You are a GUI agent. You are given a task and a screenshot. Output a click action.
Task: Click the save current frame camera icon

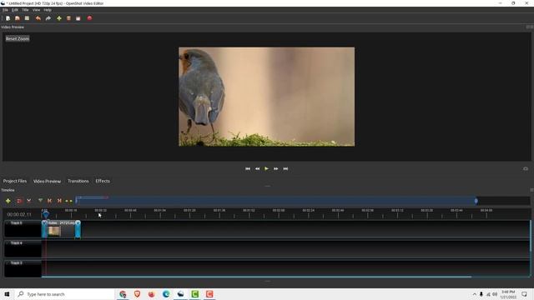[526, 168]
